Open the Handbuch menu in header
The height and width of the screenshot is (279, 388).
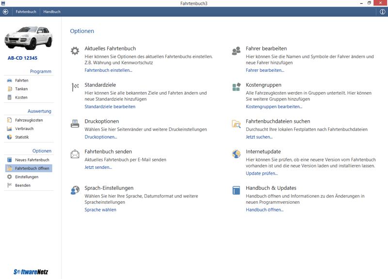coord(52,12)
